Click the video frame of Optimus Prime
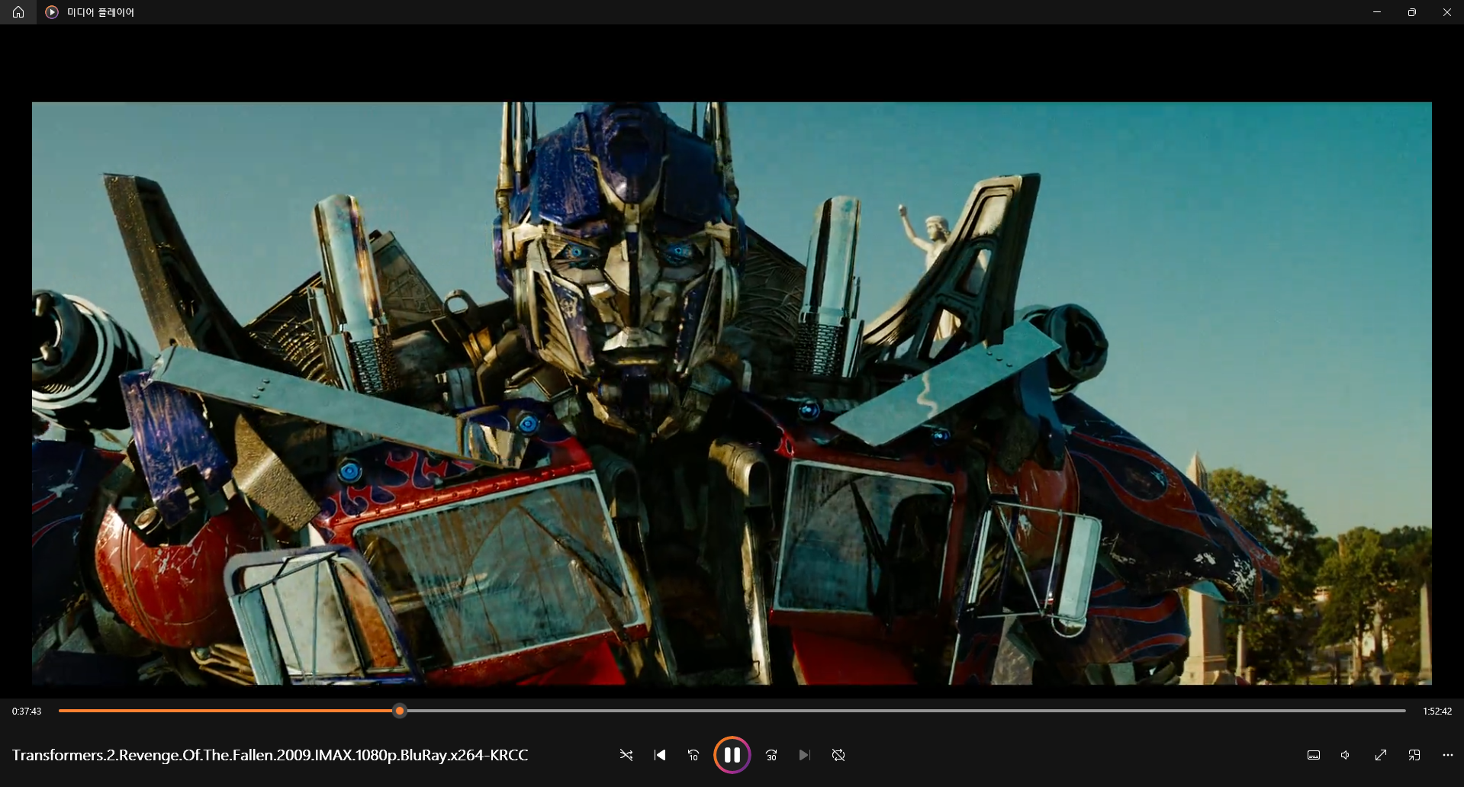The image size is (1464, 787). tap(732, 393)
